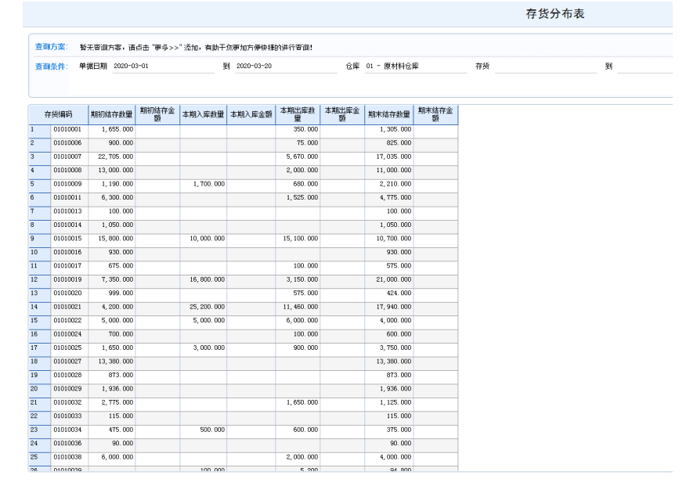Click the 查询条件 link

click(x=51, y=67)
